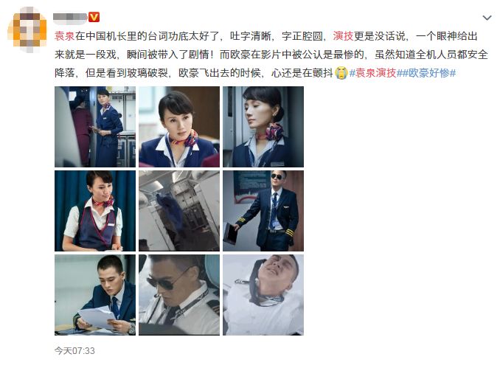Open thumbnail of attendant in vest uniform
The image size is (500, 368).
(x=95, y=211)
